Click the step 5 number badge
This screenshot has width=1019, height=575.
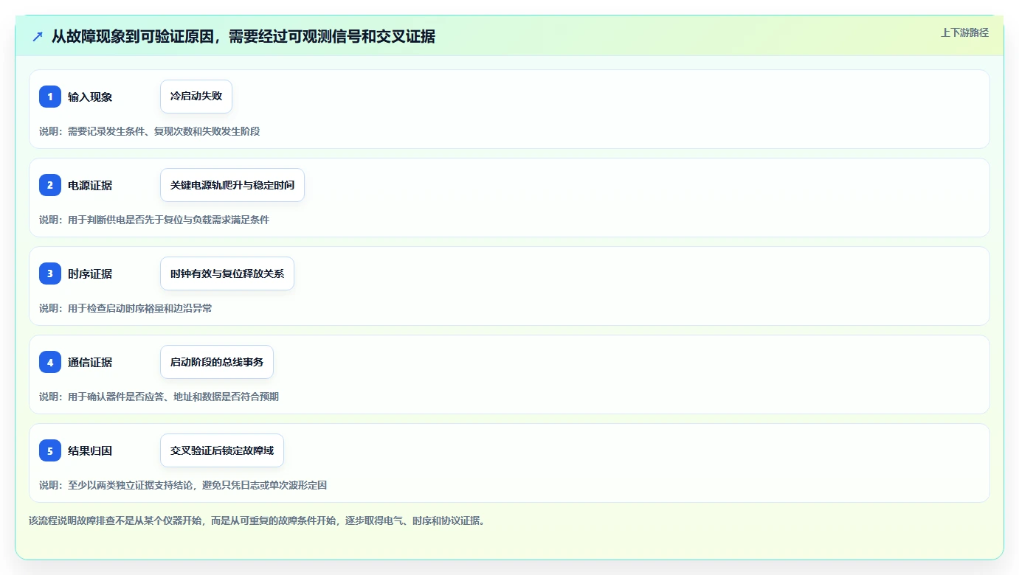[x=50, y=450]
